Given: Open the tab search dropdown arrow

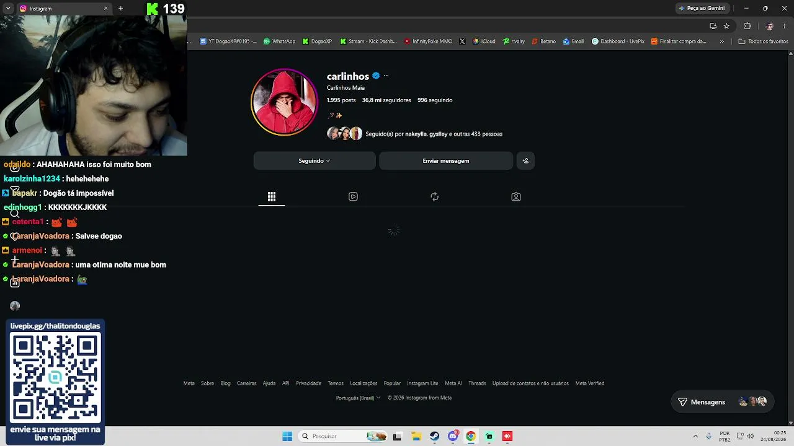Looking at the screenshot, I should point(8,9).
